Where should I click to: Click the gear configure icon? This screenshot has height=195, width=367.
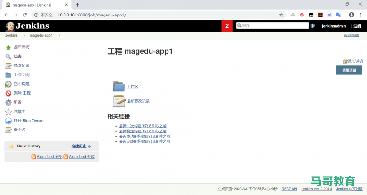pos(8,102)
